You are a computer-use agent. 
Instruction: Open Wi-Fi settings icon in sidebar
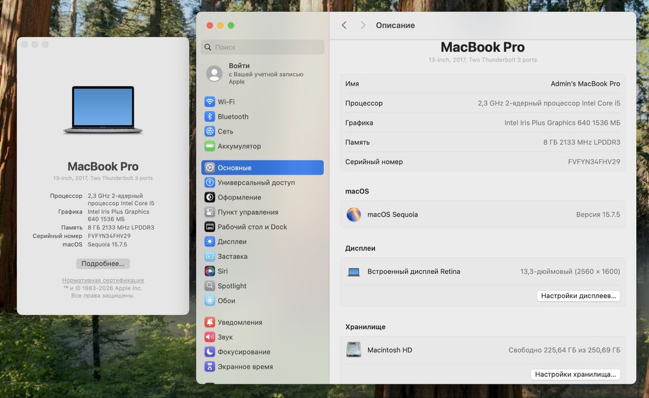[210, 101]
